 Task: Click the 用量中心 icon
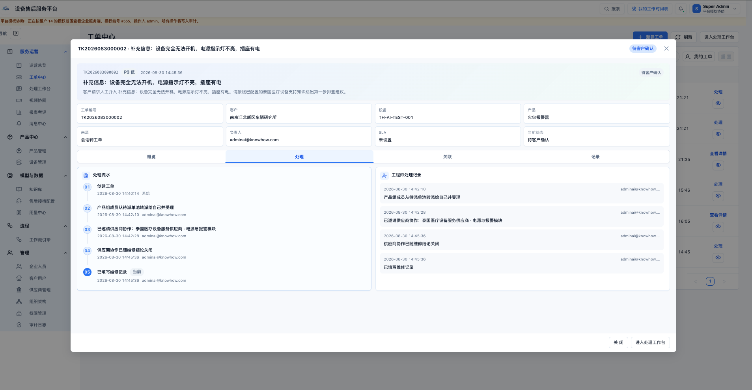coord(19,213)
